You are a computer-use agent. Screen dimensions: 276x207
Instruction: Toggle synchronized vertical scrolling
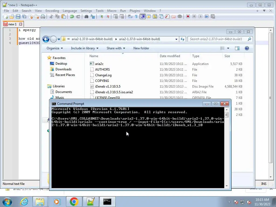(x=116, y=16)
